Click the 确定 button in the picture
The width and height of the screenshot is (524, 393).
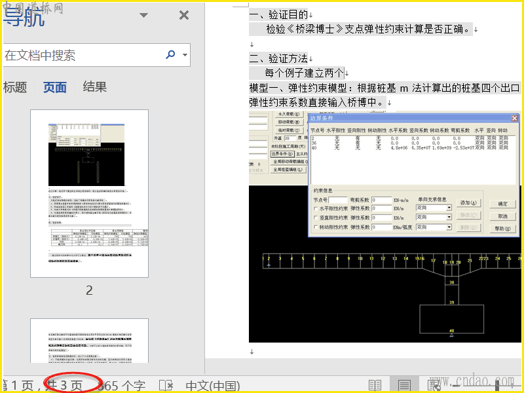pos(502,204)
